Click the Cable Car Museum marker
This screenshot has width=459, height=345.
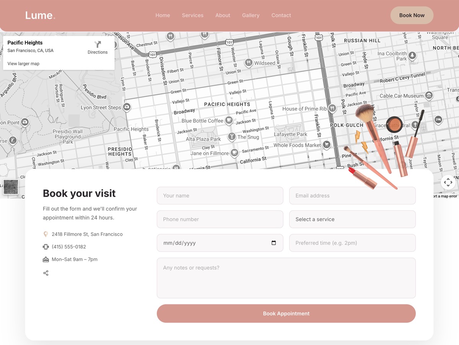(x=429, y=96)
